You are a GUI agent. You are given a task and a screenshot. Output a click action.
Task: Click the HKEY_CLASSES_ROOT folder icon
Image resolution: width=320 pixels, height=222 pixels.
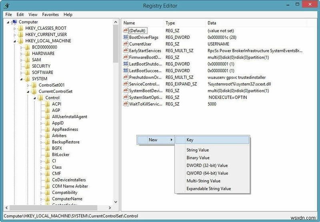(21, 28)
